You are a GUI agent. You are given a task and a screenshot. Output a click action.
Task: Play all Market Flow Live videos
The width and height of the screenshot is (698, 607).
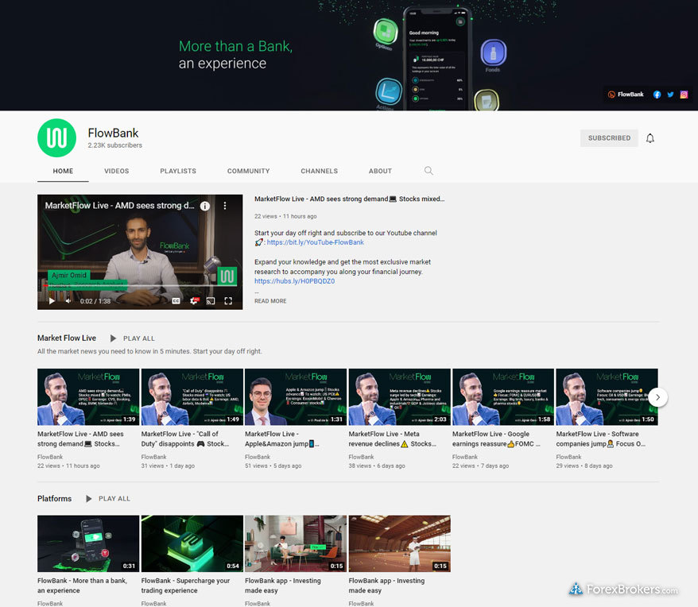pos(133,338)
